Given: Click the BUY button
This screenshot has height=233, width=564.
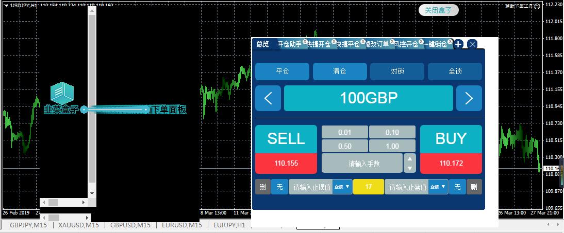Looking at the screenshot, I should (x=451, y=139).
